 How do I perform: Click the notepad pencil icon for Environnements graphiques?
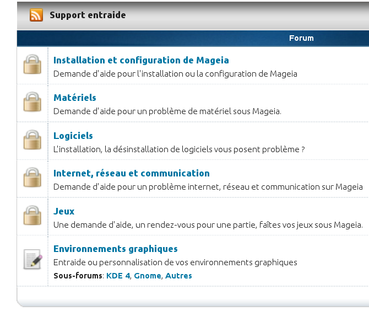pos(32,259)
